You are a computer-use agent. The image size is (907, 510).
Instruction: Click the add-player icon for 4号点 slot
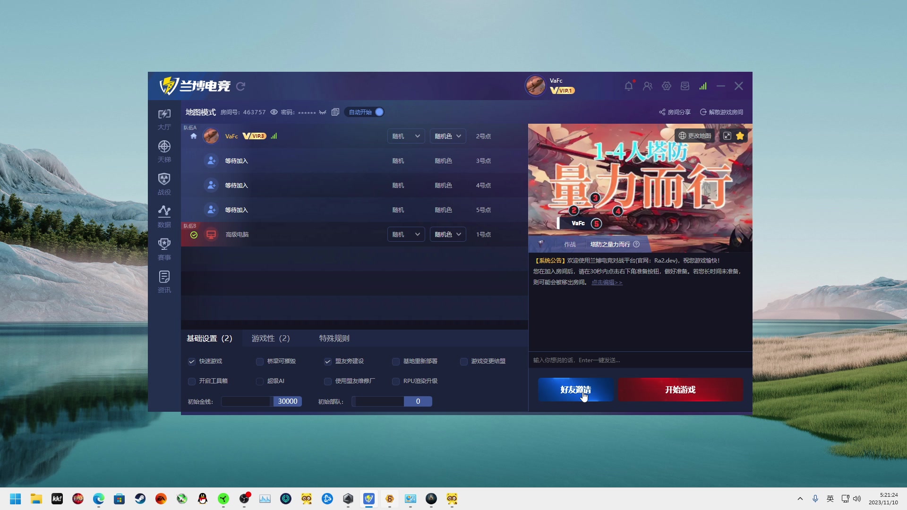212,185
